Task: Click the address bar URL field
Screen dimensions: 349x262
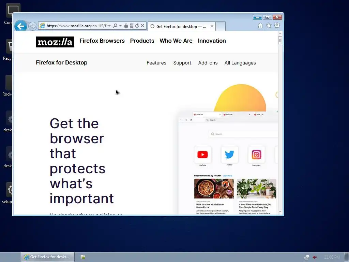Action: 79,26
